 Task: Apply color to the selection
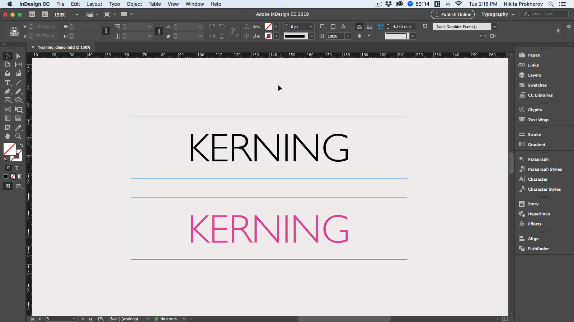(6, 176)
